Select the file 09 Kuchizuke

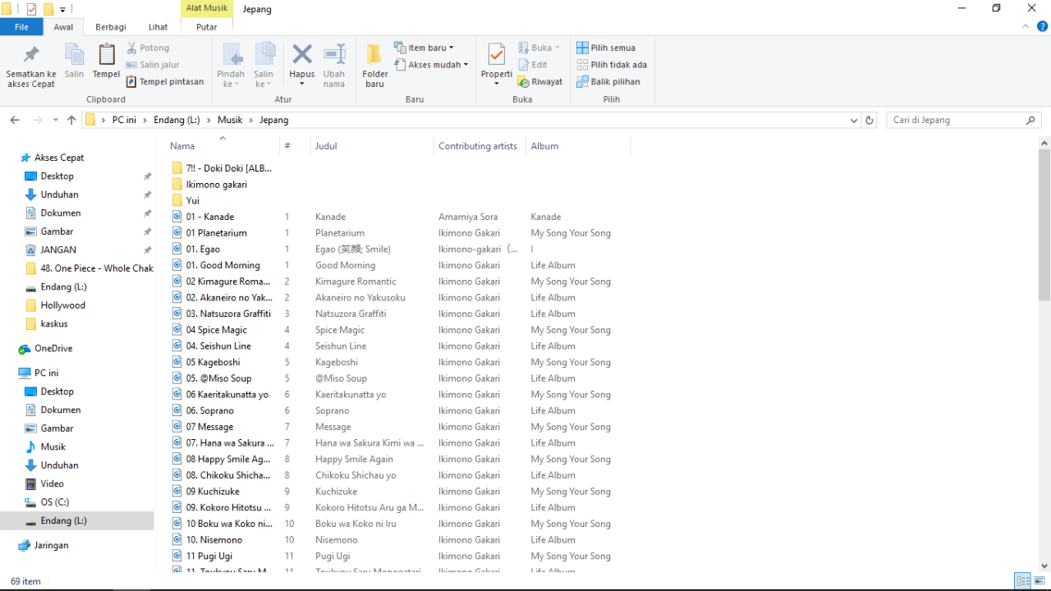click(x=213, y=492)
